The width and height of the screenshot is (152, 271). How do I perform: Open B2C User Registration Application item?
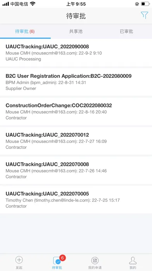tap(76, 82)
